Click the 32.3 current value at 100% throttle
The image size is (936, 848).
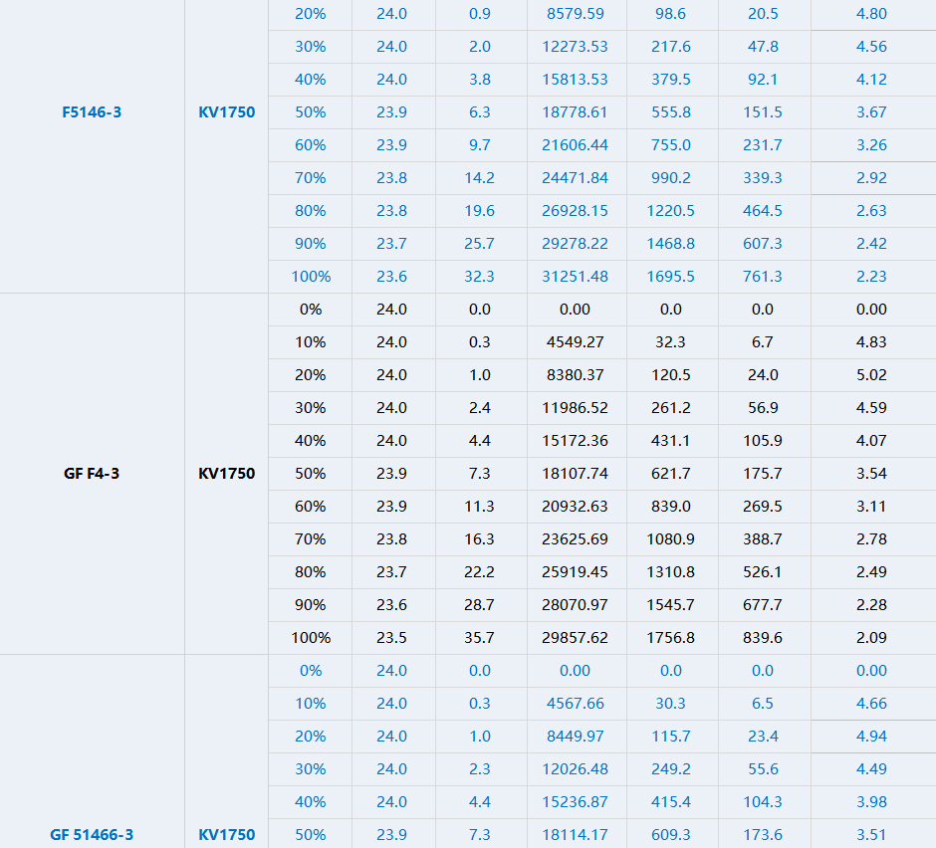(x=479, y=277)
